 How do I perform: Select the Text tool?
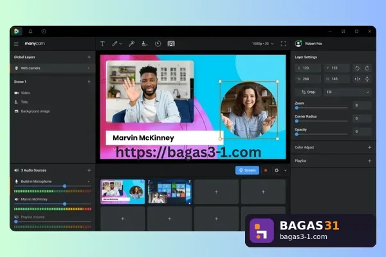point(102,44)
